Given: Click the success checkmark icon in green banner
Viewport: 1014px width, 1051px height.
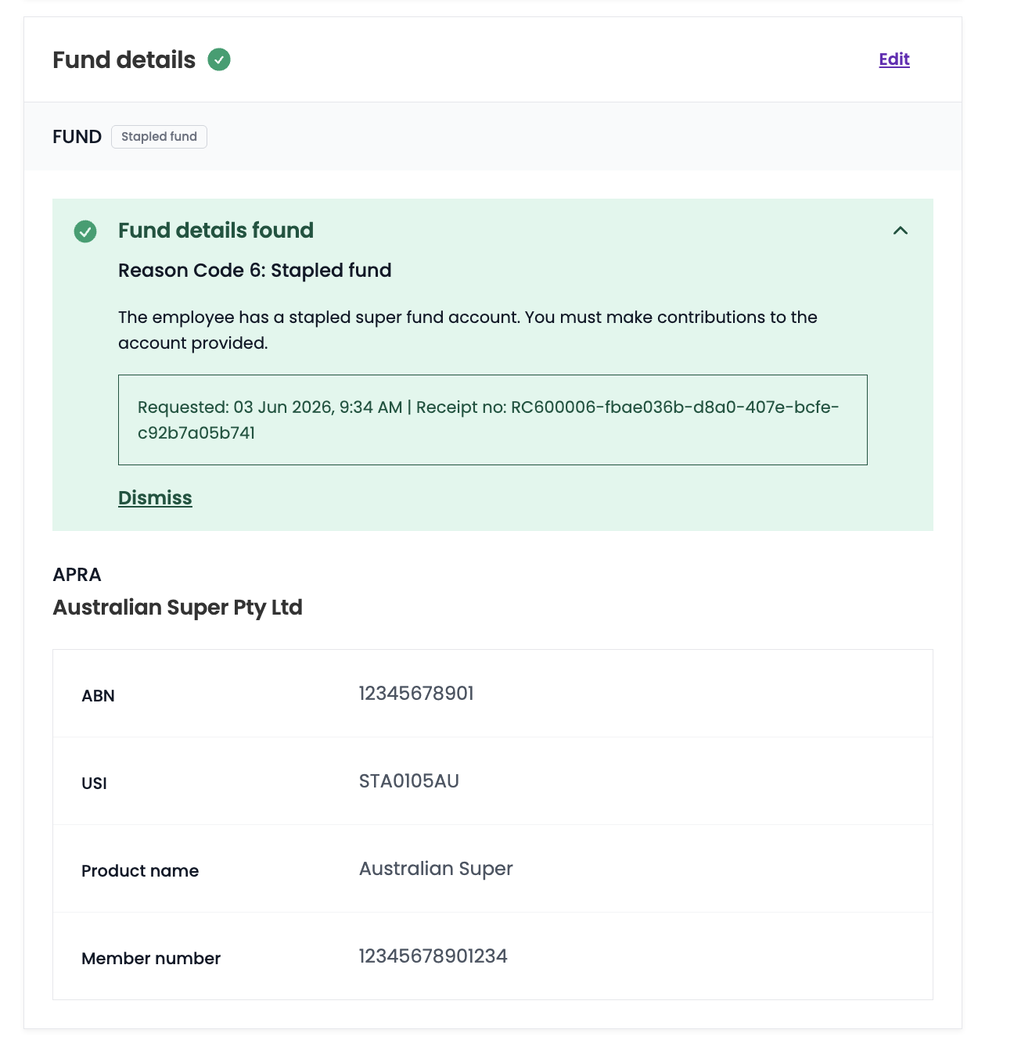Looking at the screenshot, I should [x=85, y=231].
